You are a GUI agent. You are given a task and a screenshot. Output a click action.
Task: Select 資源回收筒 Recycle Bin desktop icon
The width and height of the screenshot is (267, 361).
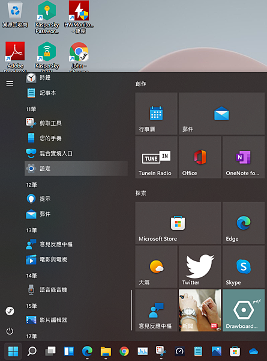[x=15, y=14]
